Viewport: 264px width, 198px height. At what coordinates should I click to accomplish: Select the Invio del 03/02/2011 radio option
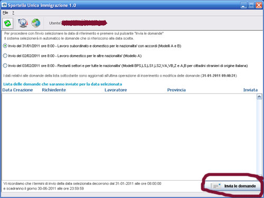point(5,65)
